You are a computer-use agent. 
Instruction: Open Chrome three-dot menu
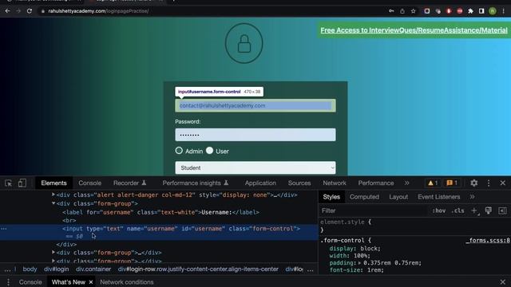(x=504, y=11)
